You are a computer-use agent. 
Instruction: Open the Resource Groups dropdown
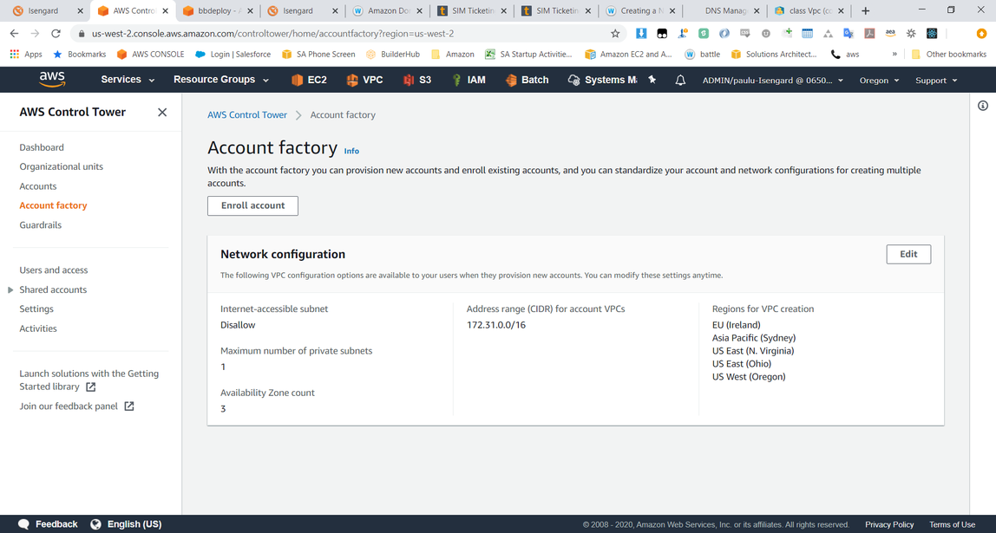point(221,80)
